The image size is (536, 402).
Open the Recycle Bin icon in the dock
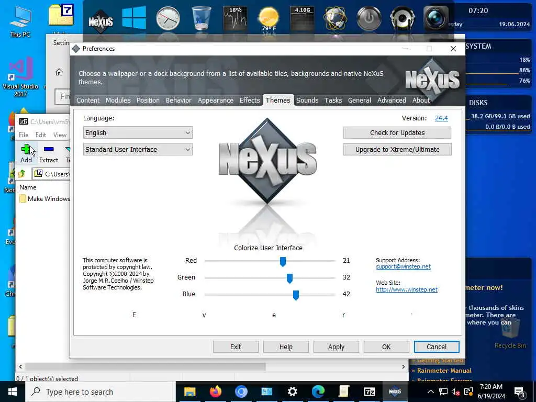click(201, 18)
